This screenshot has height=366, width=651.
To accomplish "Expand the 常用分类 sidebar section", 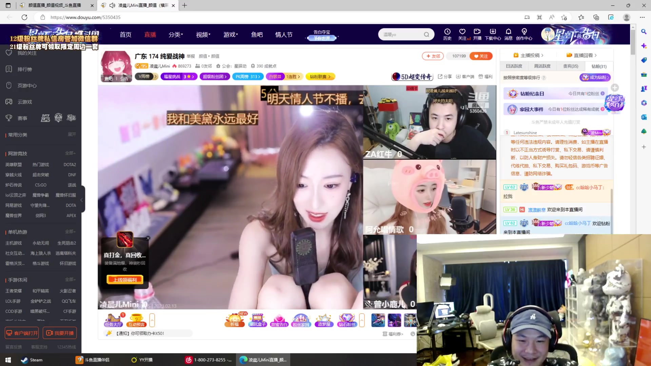I will click(71, 135).
